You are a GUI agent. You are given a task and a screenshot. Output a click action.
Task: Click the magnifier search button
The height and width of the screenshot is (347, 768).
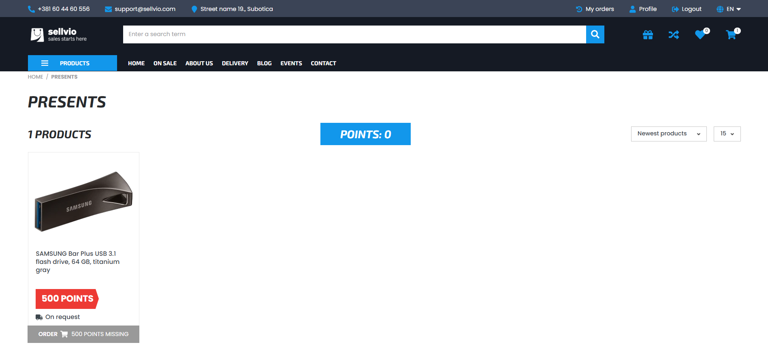point(595,34)
